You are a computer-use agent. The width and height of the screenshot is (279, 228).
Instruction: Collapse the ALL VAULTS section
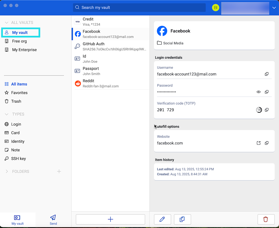6,23
